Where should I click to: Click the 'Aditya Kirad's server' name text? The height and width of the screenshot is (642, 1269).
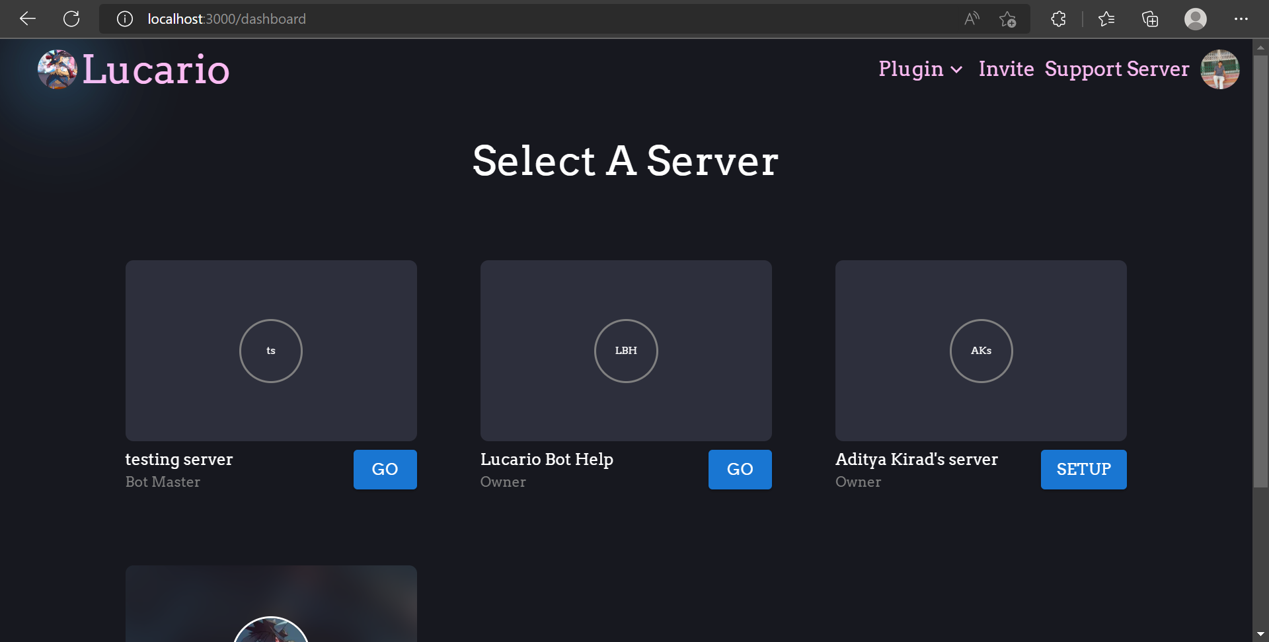(917, 459)
